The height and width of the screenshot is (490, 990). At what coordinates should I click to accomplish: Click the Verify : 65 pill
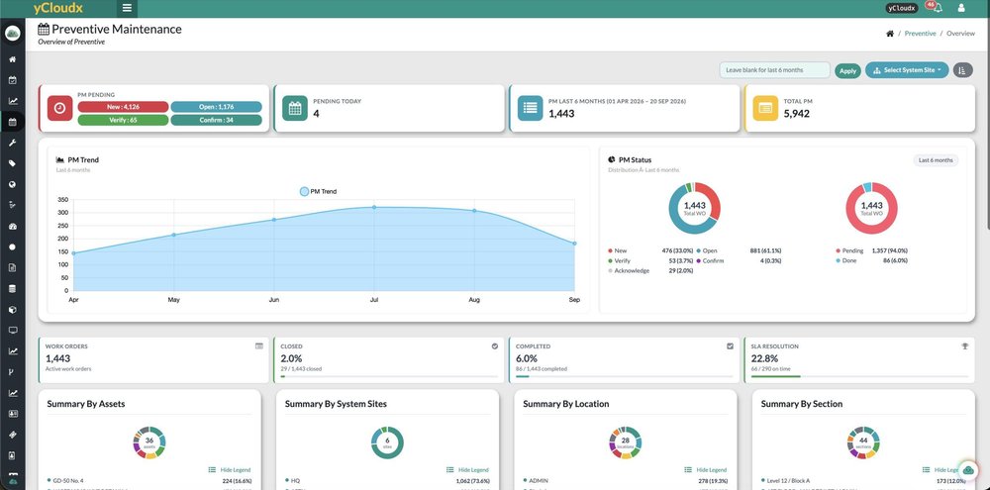123,120
